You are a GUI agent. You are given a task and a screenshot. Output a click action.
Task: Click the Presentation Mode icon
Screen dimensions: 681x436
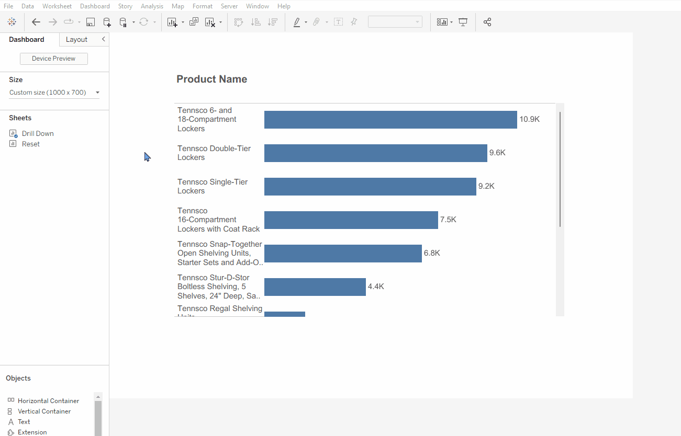463,22
